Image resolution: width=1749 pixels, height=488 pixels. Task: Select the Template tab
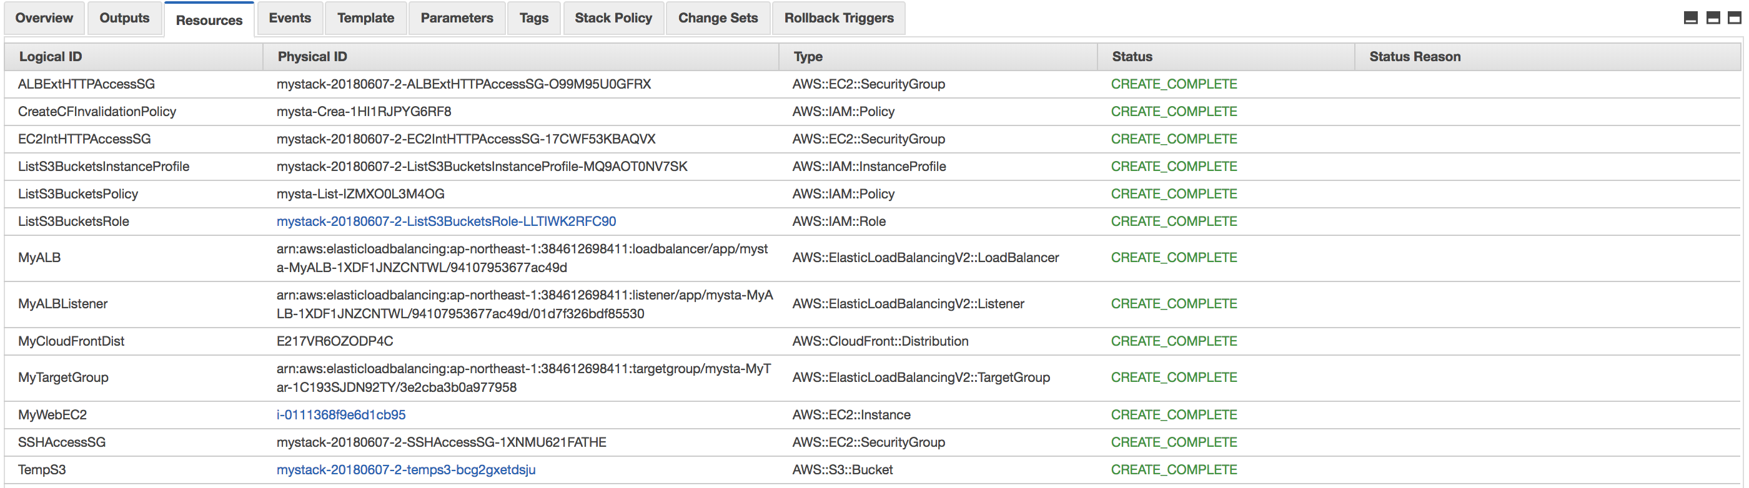pos(365,18)
